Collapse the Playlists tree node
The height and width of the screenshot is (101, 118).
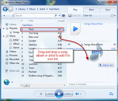(4, 28)
